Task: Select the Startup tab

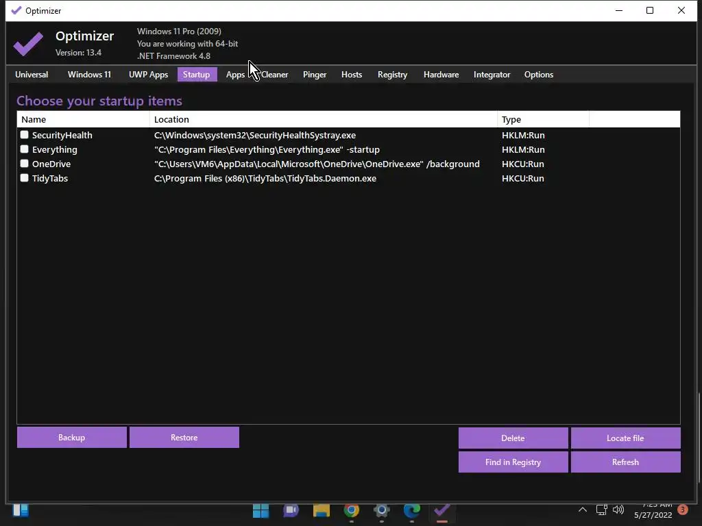Action: pos(197,75)
